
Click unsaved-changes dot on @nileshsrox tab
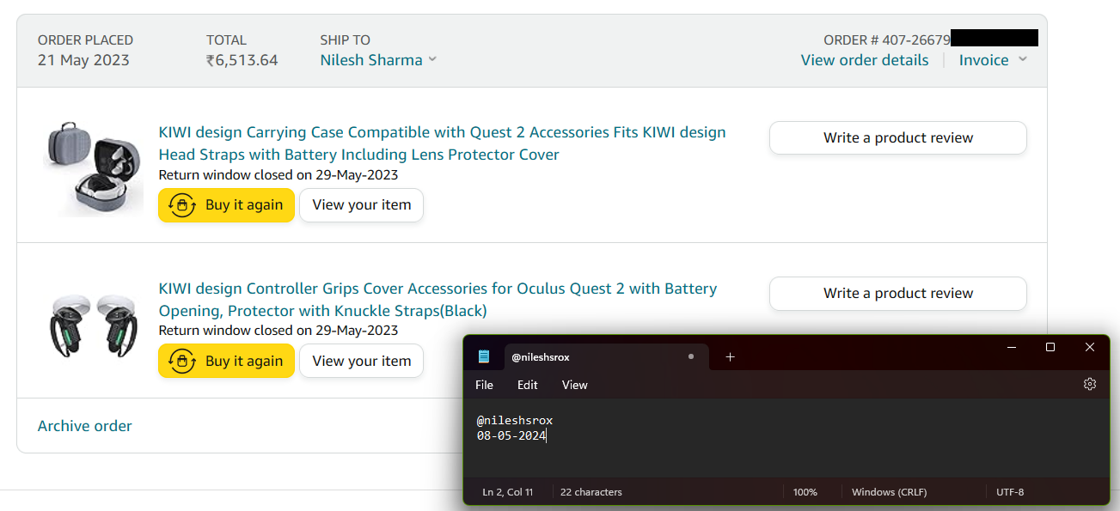(691, 356)
